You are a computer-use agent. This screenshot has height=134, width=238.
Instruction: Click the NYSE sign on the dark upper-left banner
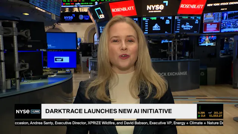[70, 17]
